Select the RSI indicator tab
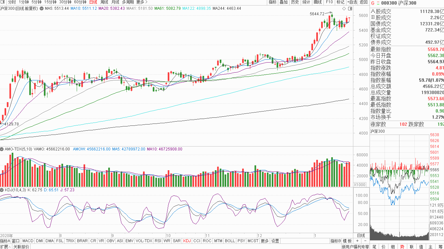 [x=158, y=241]
